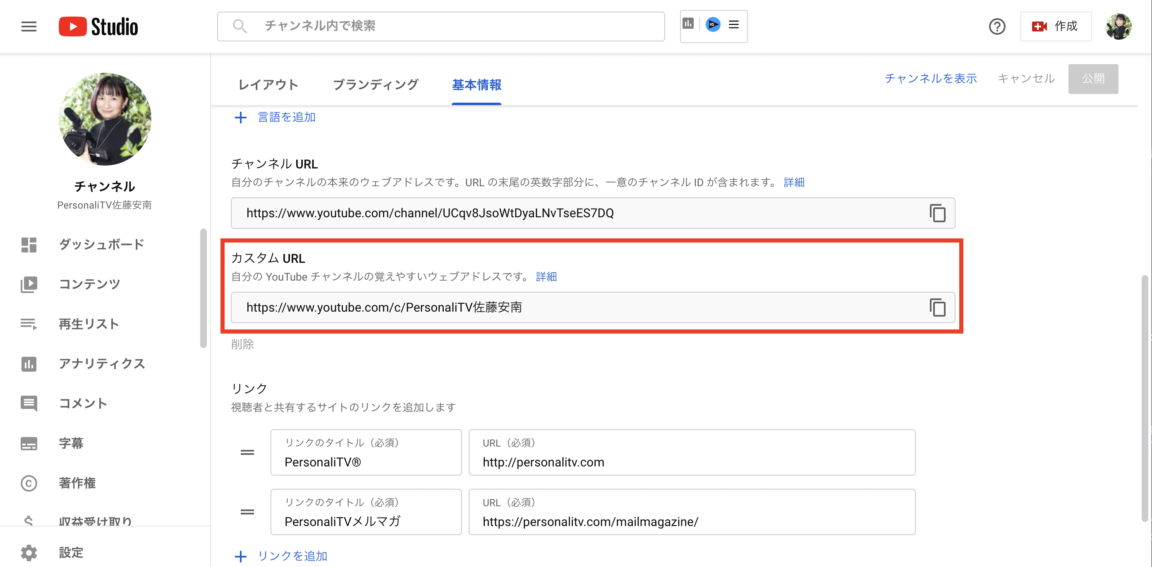1152x567 pixels.
Task: Click the search magnifier icon
Action: coord(240,26)
